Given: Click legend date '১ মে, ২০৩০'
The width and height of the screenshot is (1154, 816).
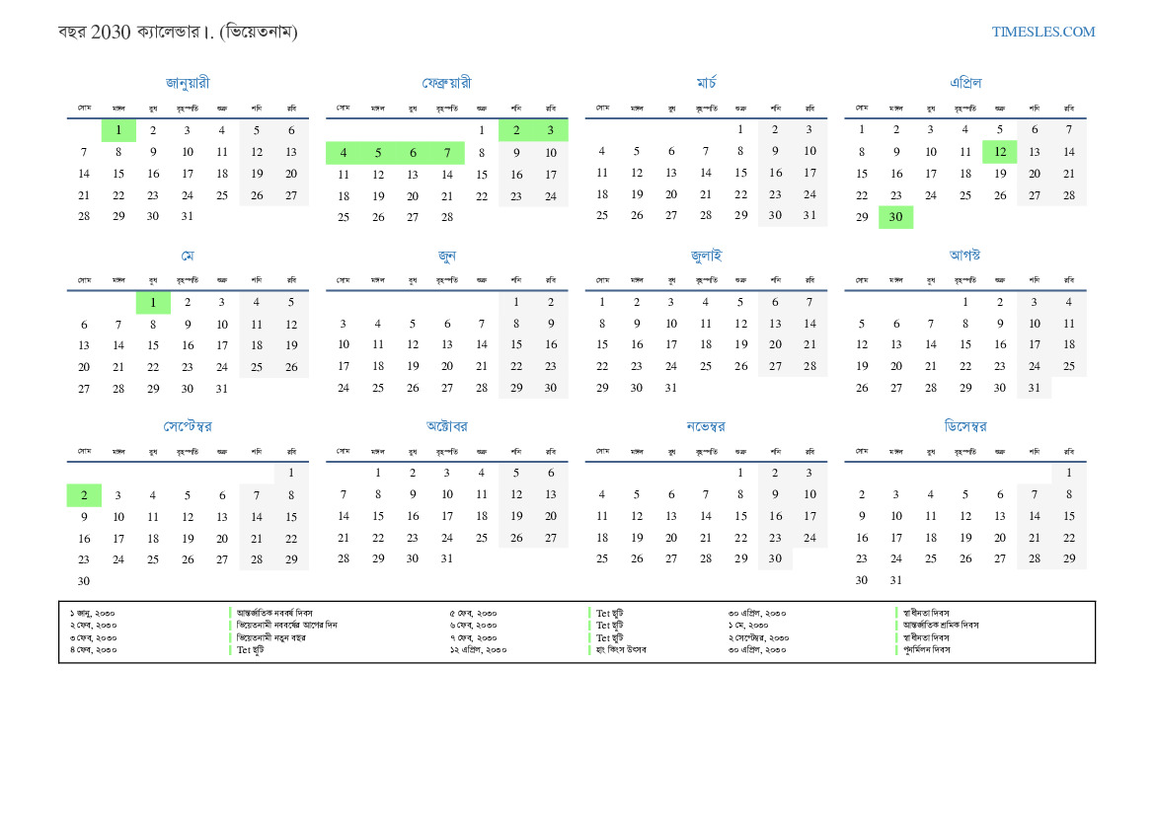Looking at the screenshot, I should tap(748, 626).
